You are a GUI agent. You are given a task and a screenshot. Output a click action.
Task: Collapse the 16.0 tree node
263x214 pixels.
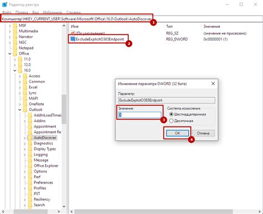(x=15, y=71)
